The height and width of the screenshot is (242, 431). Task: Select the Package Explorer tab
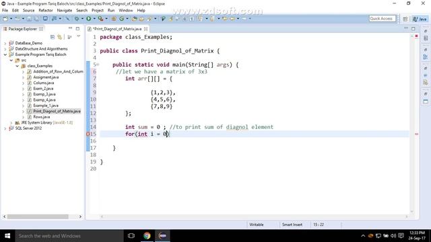(22, 29)
